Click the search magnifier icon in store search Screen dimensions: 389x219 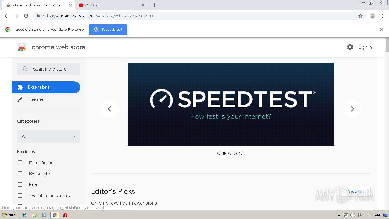pos(26,69)
